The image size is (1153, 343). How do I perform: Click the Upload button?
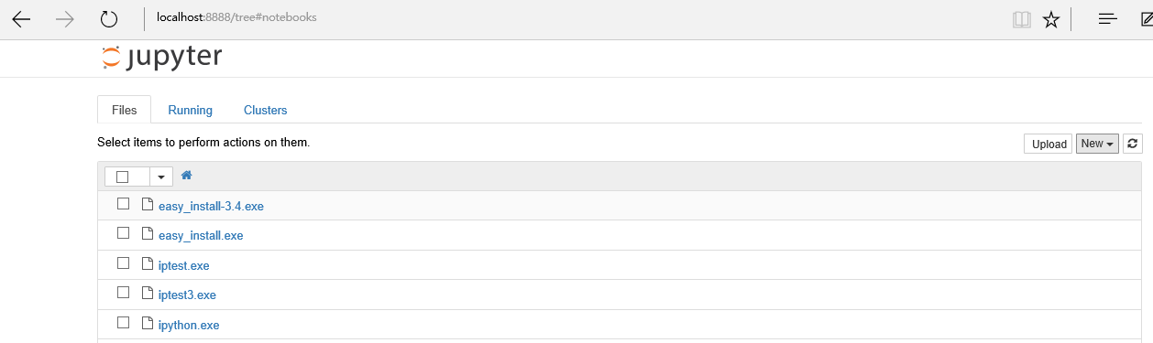coord(1049,144)
